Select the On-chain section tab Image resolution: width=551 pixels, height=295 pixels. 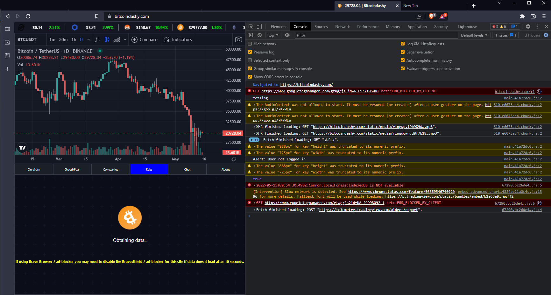tap(34, 170)
